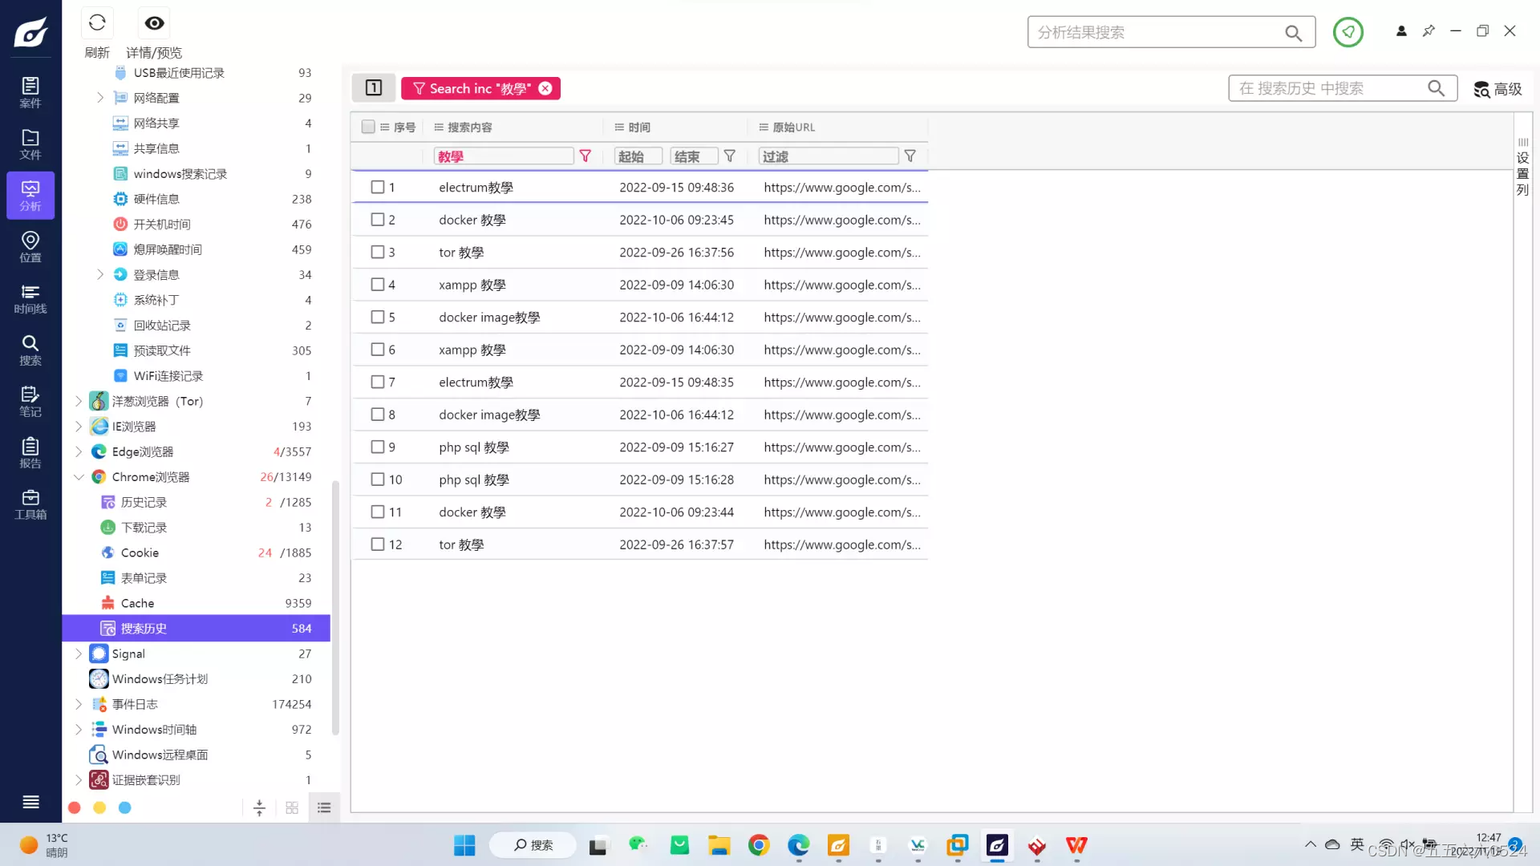The height and width of the screenshot is (866, 1540).
Task: Click the green shield status icon
Action: click(x=1347, y=32)
